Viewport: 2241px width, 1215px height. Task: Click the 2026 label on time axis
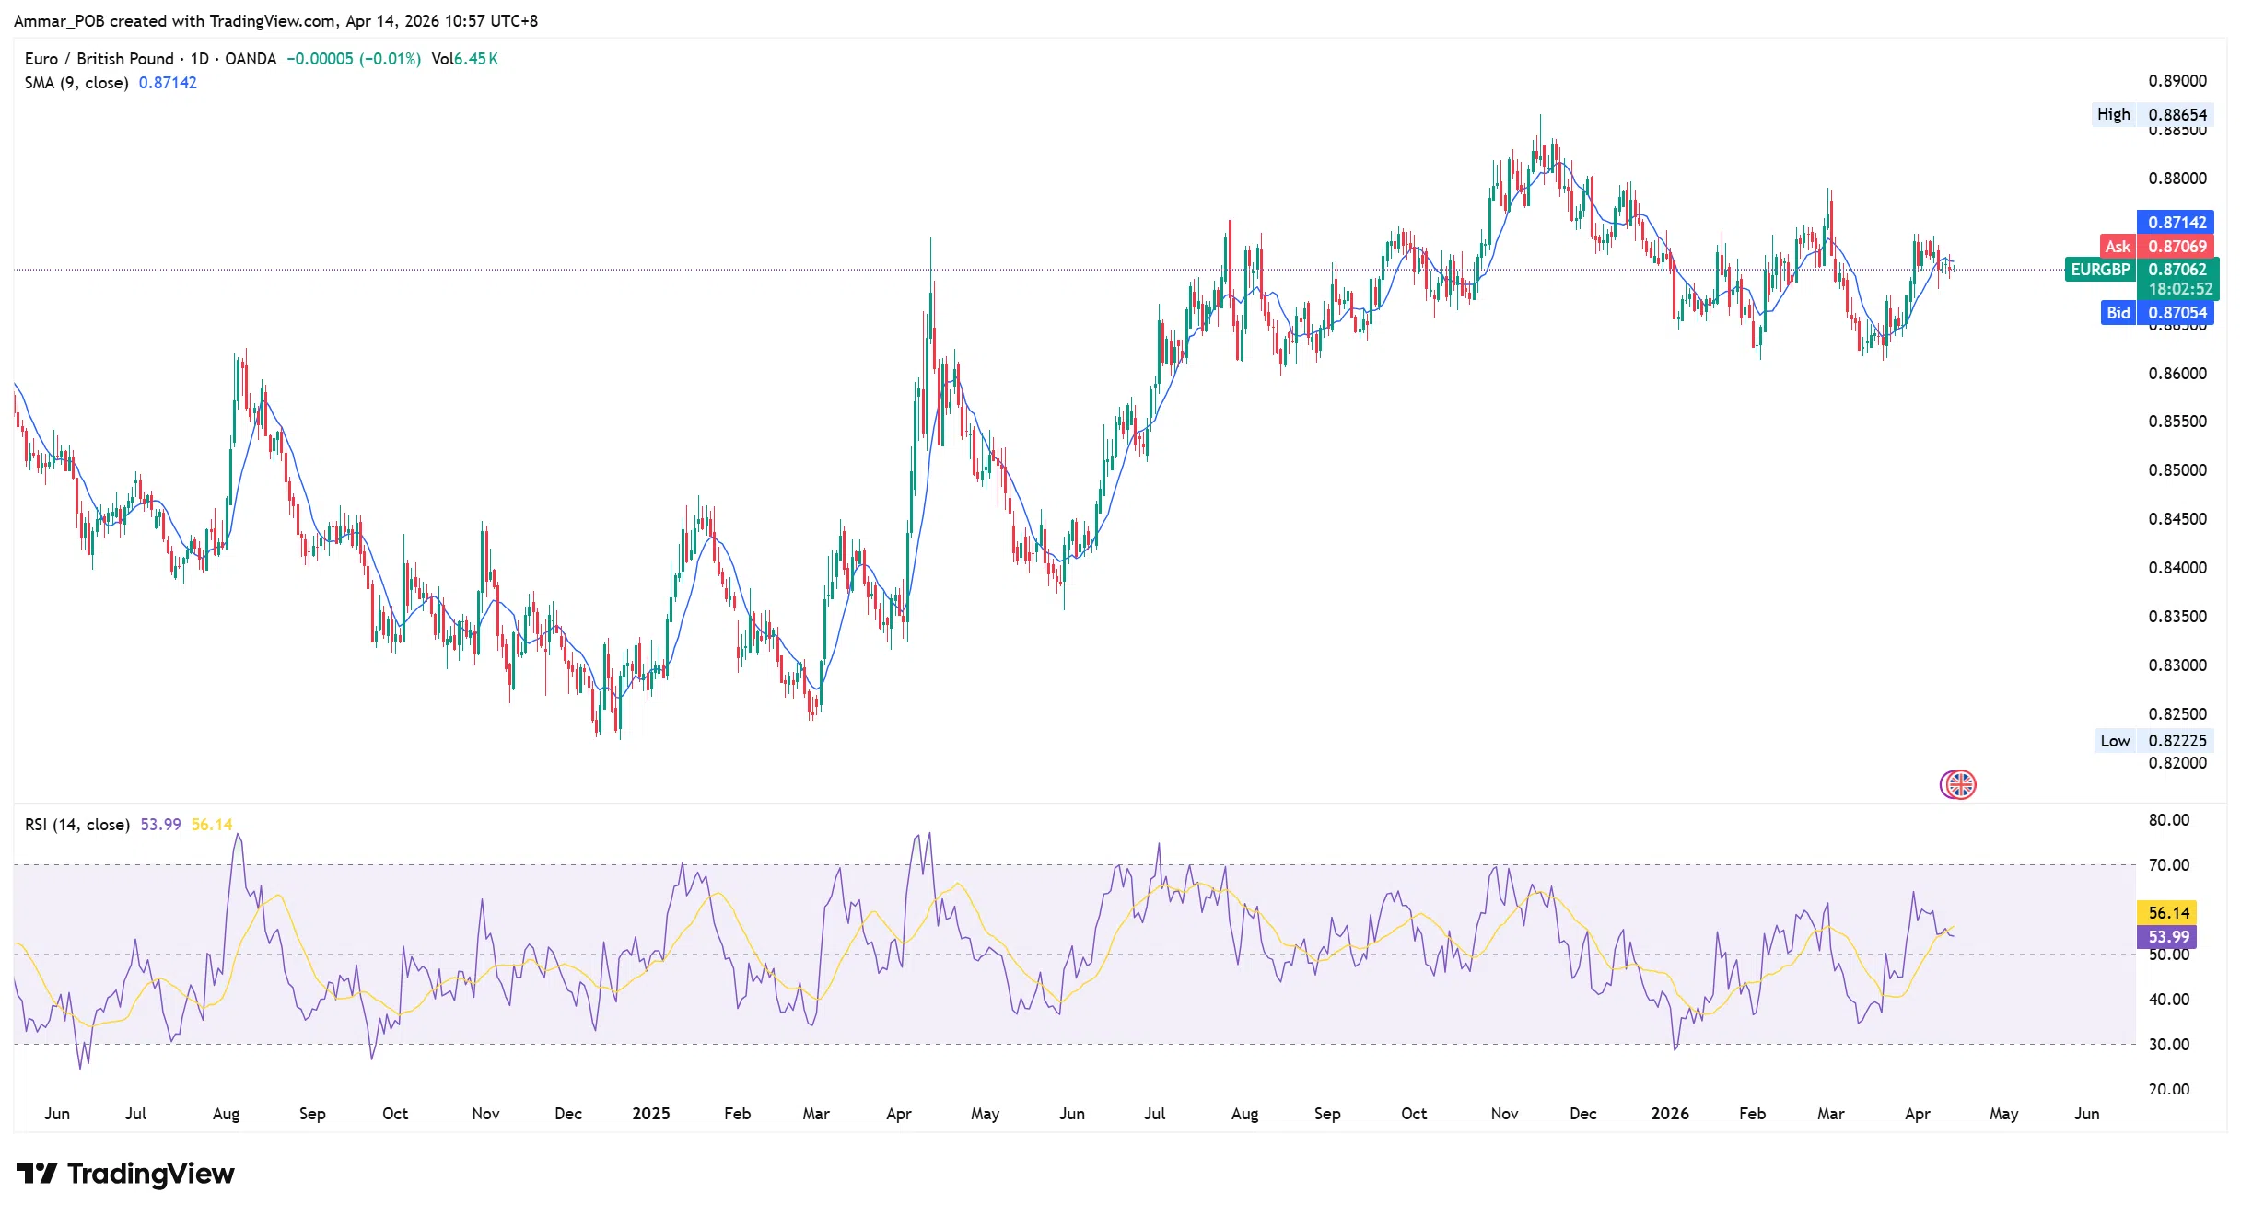1669,1113
